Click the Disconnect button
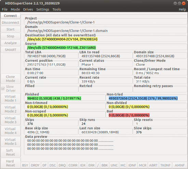Viewport: 188px width, 169px height. [11, 23]
